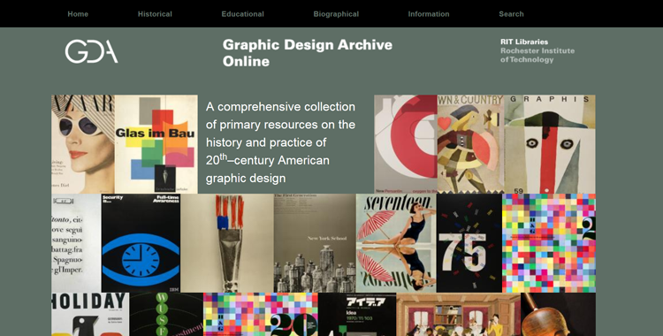
Task: Select the Town & Country cover thumbnail
Action: [x=470, y=144]
